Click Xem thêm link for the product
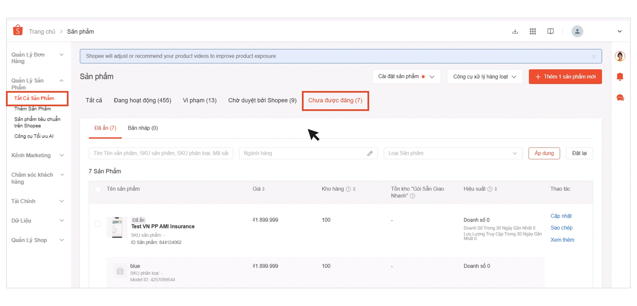637x306 pixels. pyautogui.click(x=562, y=240)
